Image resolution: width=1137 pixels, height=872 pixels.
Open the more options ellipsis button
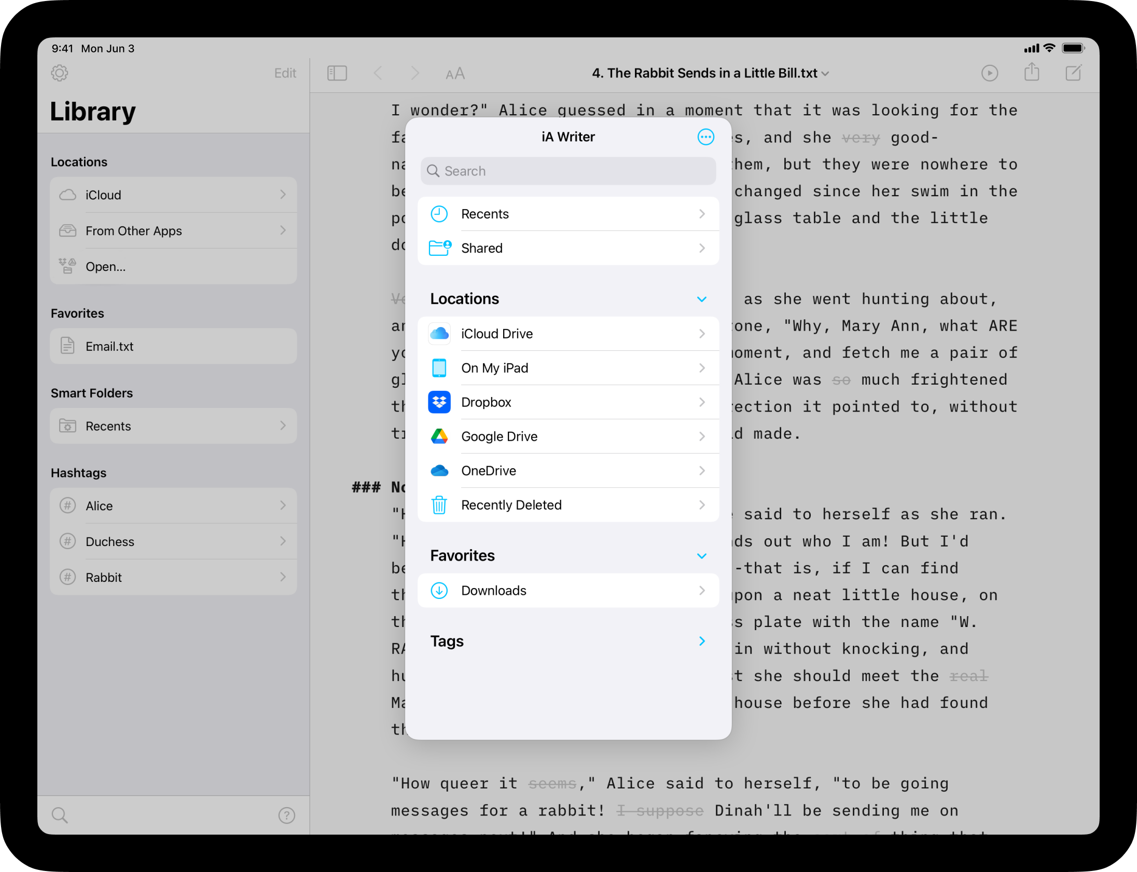click(705, 137)
